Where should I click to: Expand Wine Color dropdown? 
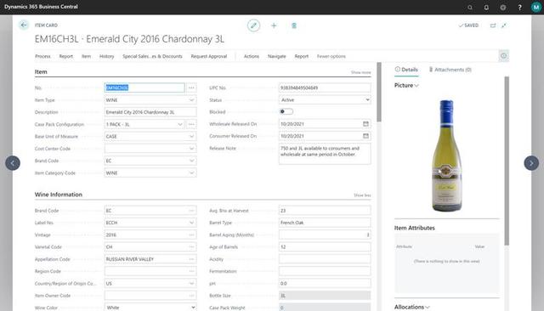click(x=193, y=308)
